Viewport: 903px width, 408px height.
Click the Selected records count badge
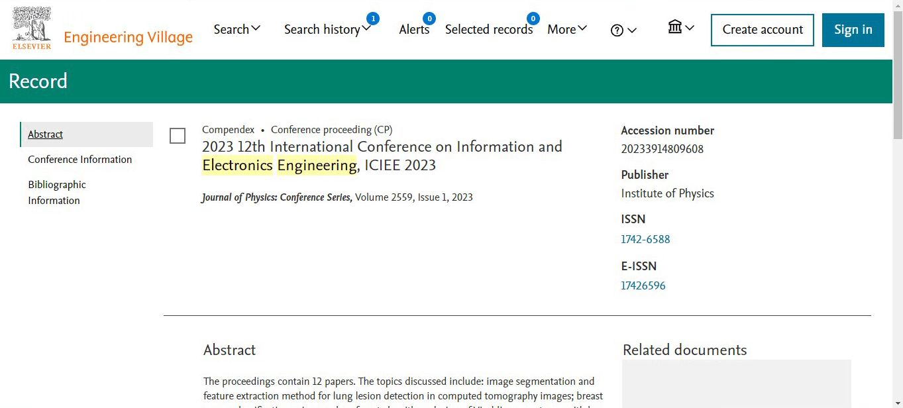click(x=533, y=19)
